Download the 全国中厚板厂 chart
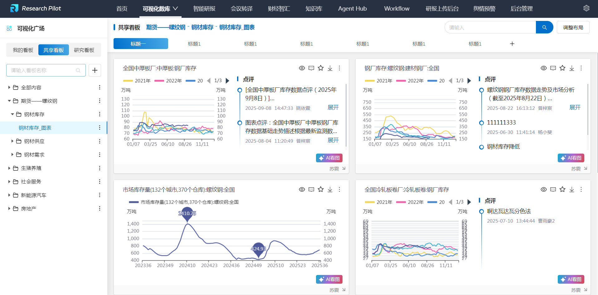This screenshot has width=598, height=295. 330,68
